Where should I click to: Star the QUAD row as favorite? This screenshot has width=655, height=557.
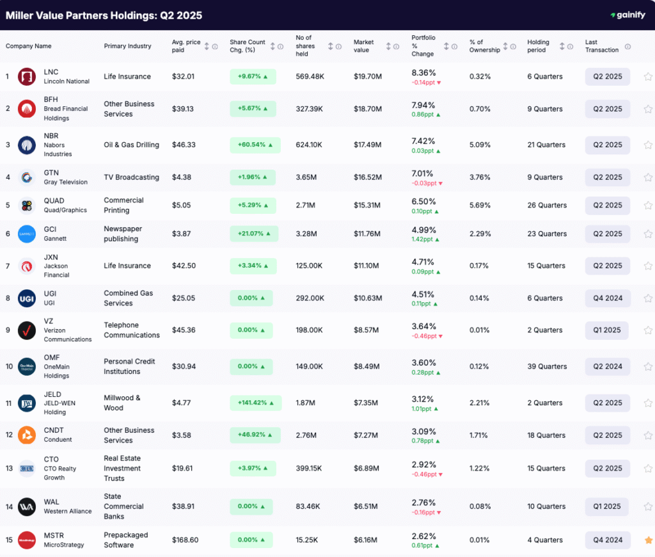[x=648, y=206]
